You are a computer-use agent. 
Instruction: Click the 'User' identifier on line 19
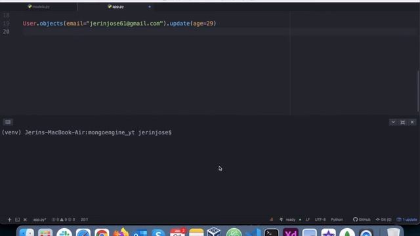(x=30, y=24)
